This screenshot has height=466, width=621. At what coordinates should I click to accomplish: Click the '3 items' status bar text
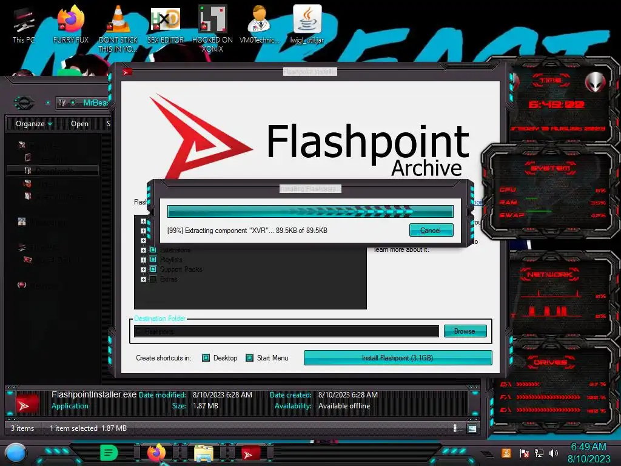coord(22,428)
